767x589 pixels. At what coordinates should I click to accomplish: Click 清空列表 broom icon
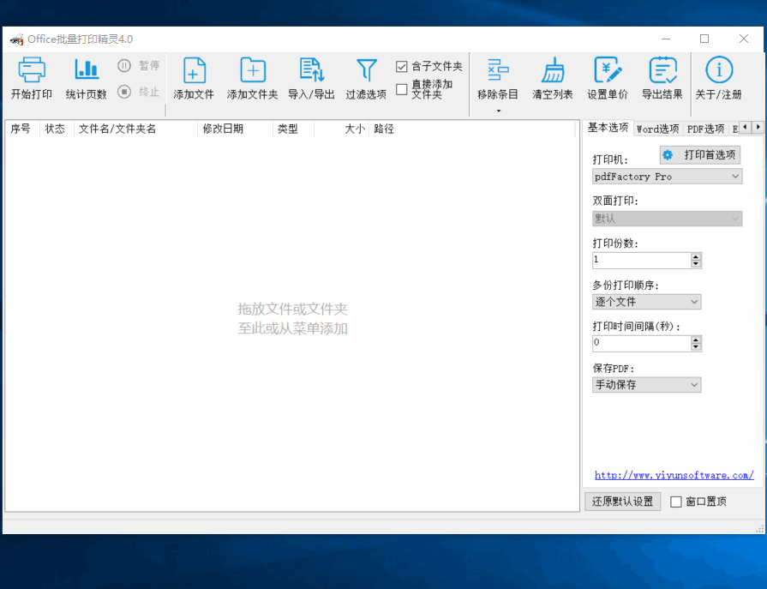(x=553, y=70)
